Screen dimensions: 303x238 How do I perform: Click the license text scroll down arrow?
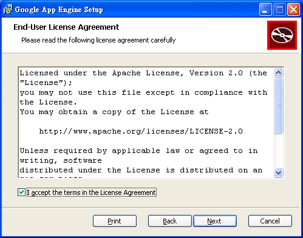[x=279, y=173]
